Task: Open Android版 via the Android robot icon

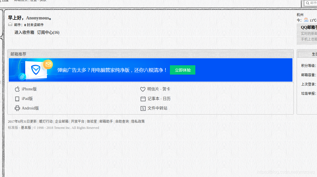Action: point(17,108)
